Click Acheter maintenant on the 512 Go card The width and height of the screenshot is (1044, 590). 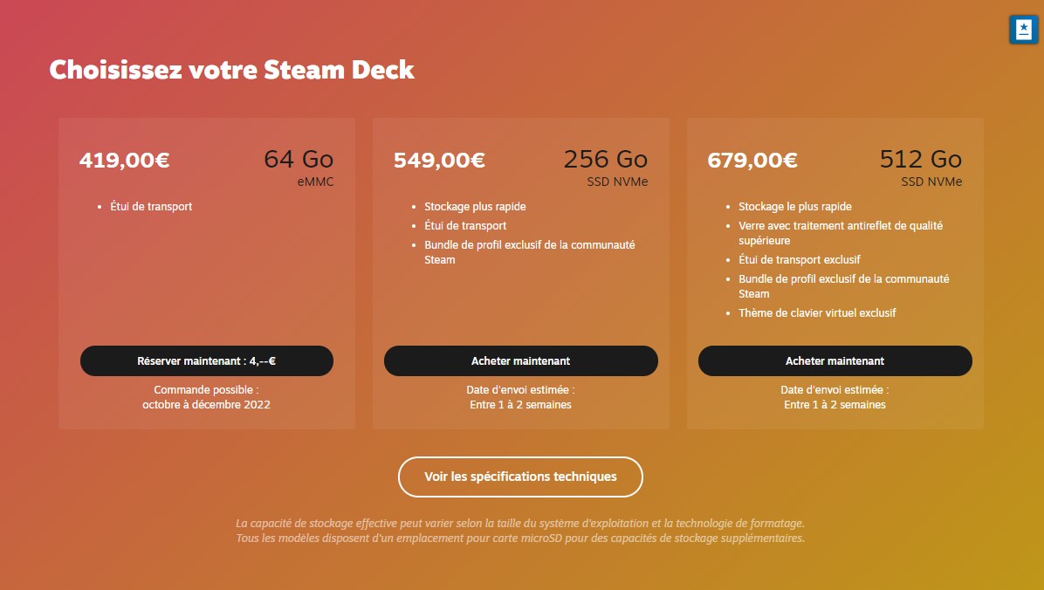pos(835,360)
